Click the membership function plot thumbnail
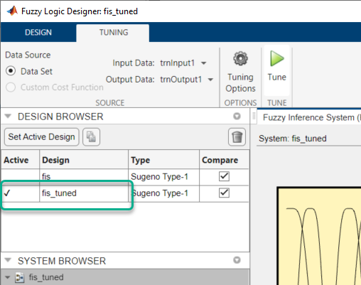 pyautogui.click(x=319, y=236)
